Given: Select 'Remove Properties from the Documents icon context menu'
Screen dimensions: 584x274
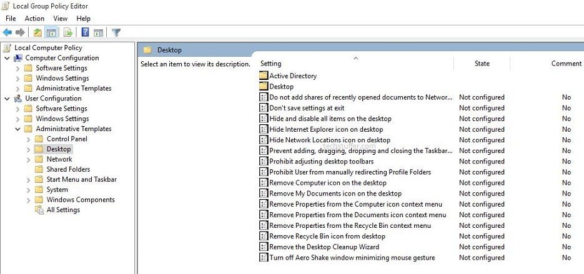Looking at the screenshot, I should tap(357, 215).
